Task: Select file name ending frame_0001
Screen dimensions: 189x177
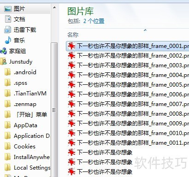Action: tap(133, 46)
